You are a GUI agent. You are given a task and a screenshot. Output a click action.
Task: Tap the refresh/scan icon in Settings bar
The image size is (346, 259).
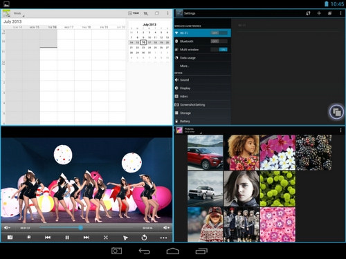tap(308, 13)
